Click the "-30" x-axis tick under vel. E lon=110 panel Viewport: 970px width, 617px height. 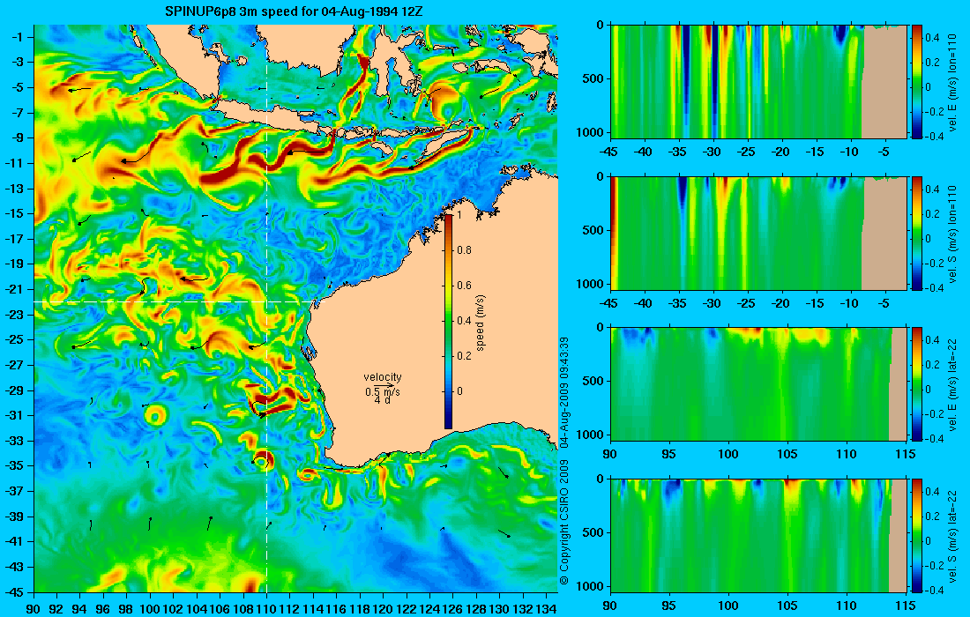tap(712, 152)
